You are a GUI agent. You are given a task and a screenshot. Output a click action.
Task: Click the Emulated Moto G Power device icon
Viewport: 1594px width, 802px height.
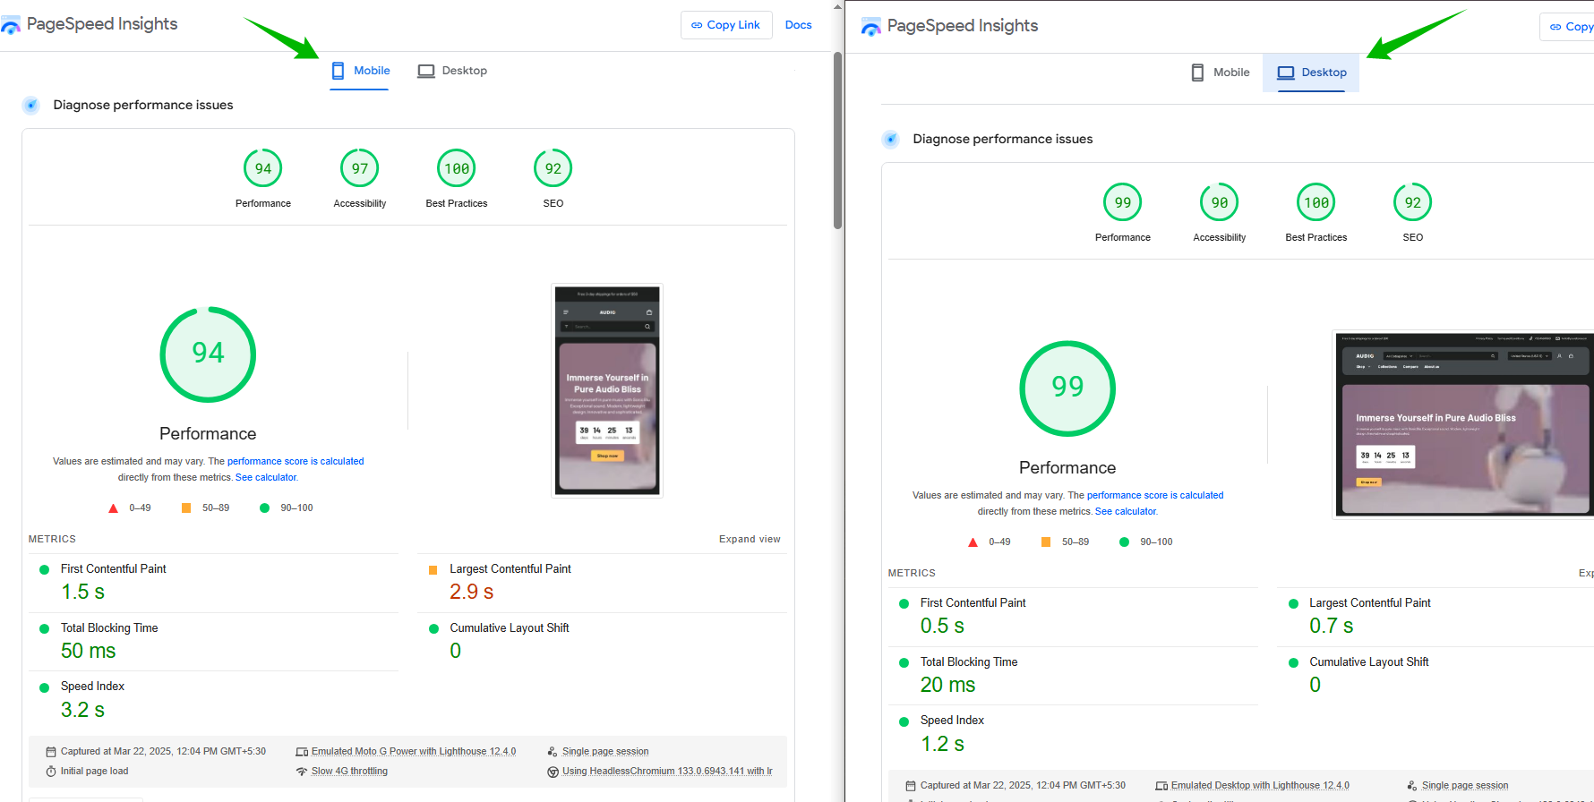(302, 752)
